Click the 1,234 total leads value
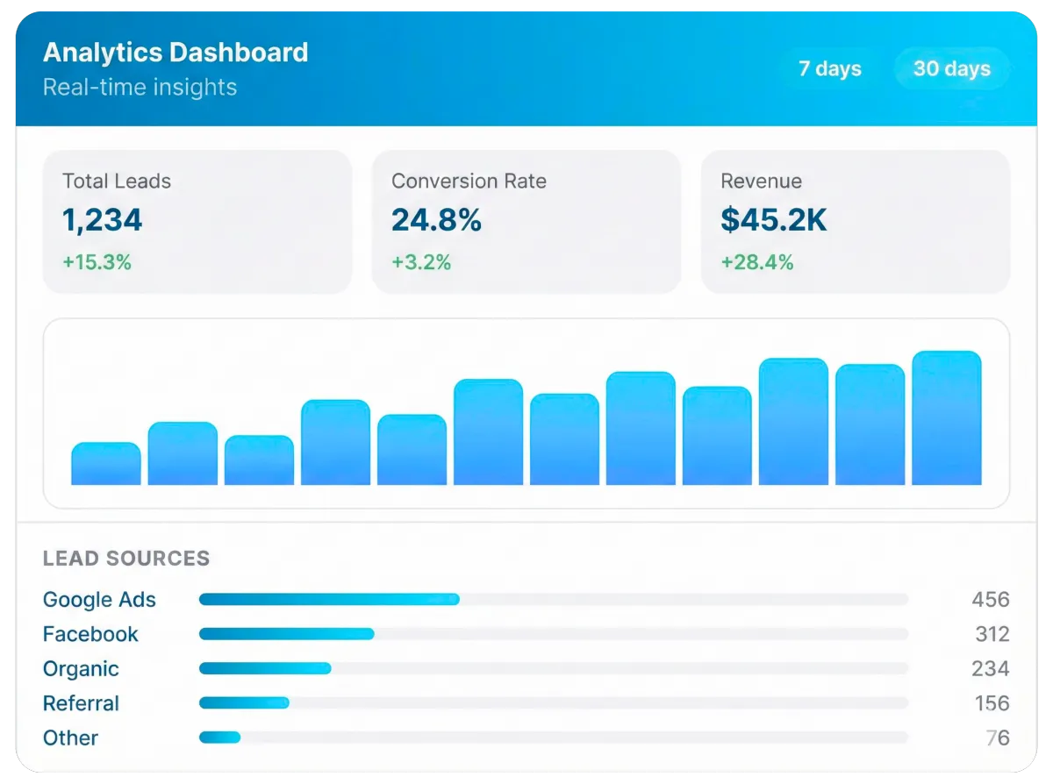This screenshot has width=1053, height=784. 102,220
